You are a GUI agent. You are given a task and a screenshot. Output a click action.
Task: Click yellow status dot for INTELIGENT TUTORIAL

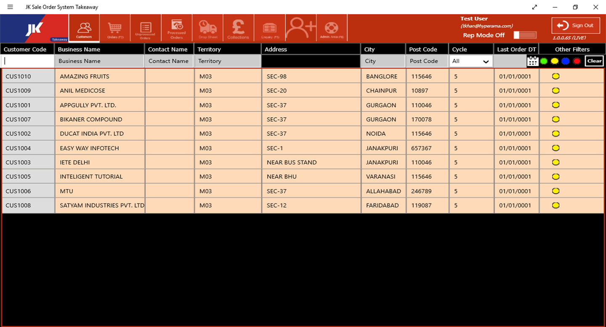click(x=555, y=177)
